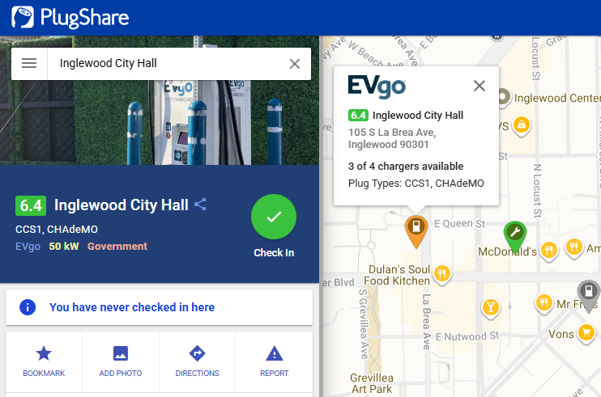Click the gray charger pin near Mr Fries
Image resolution: width=601 pixels, height=397 pixels.
coord(588,292)
